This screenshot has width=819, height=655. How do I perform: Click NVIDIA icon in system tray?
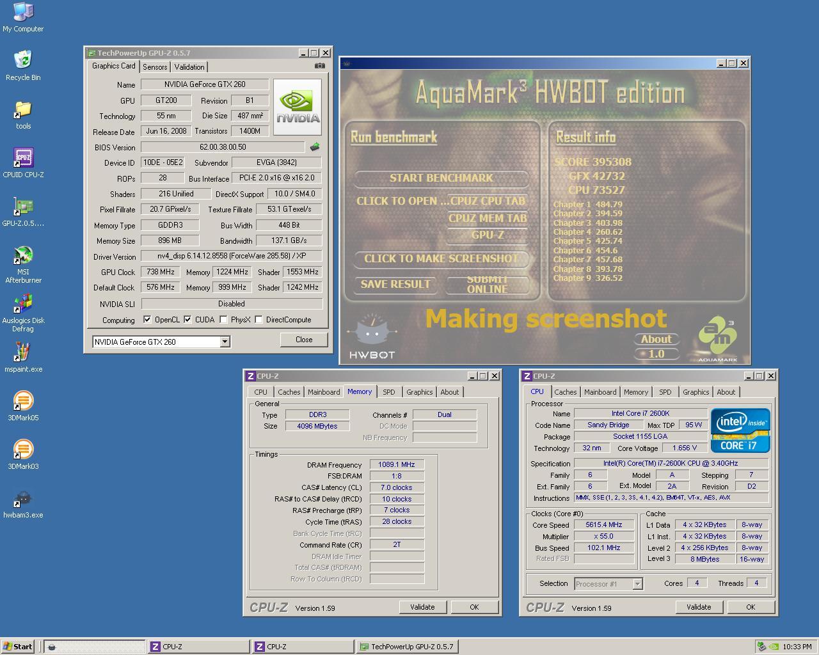point(773,647)
